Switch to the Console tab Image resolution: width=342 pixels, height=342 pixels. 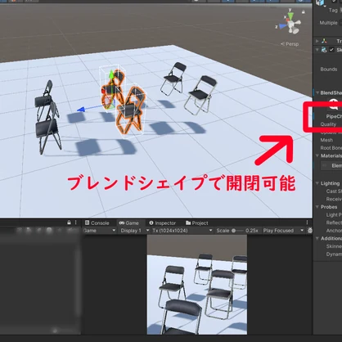point(97,223)
